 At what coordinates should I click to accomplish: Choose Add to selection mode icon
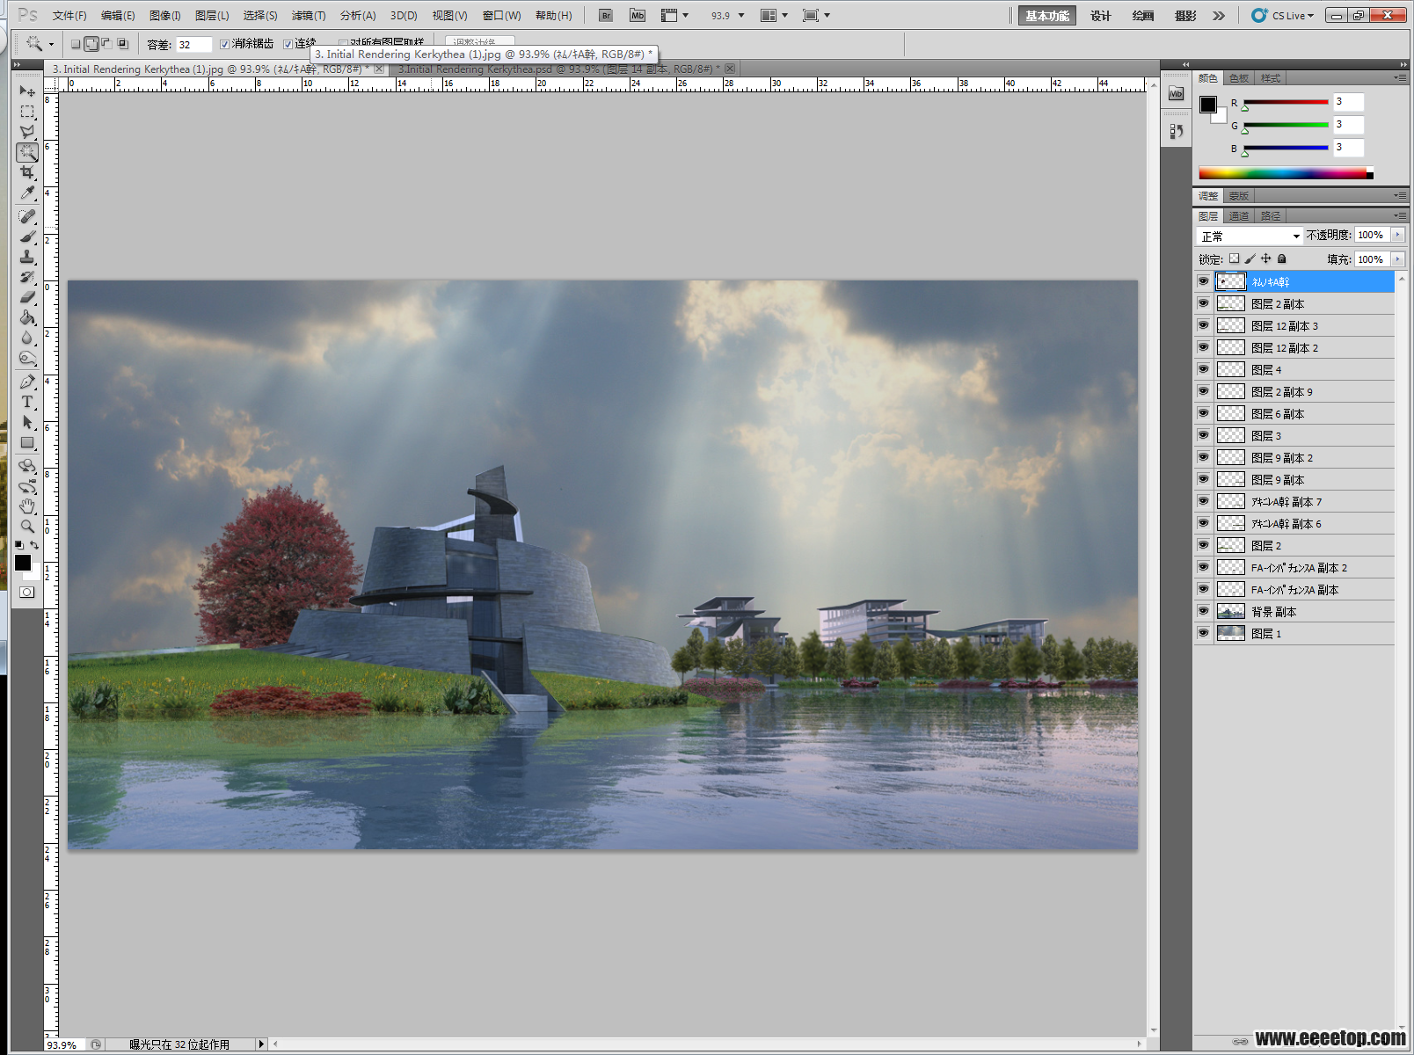(91, 44)
